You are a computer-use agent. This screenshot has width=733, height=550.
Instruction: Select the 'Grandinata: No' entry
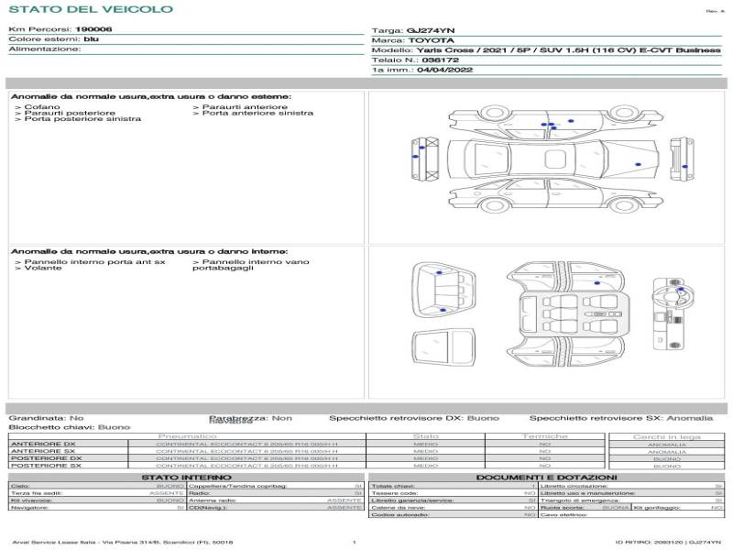pos(47,418)
